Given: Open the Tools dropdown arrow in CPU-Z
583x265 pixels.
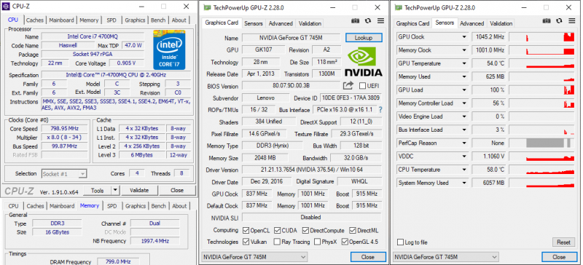Looking at the screenshot, I should [115, 190].
